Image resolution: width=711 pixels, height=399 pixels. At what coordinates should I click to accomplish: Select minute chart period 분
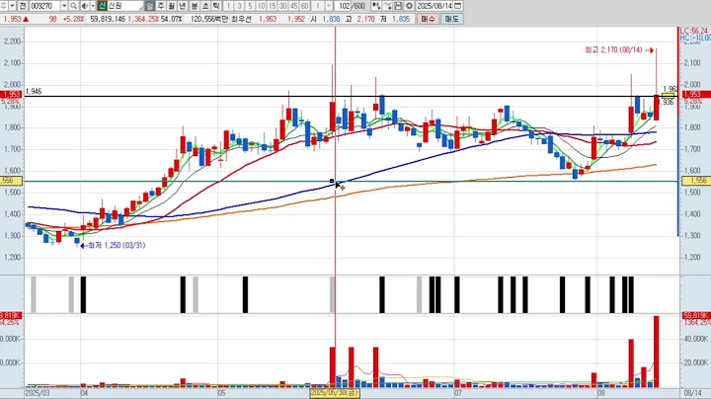tap(195, 6)
